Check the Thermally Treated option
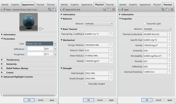This screenshot has height=104, width=176. pos(86,84)
